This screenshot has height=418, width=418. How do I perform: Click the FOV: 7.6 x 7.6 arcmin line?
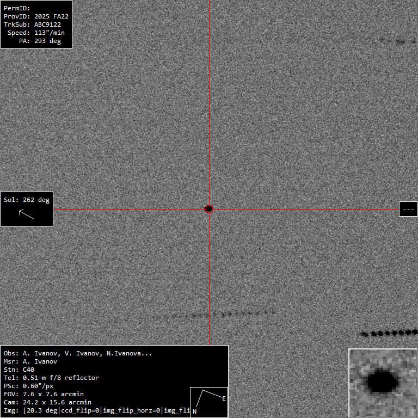tap(44, 394)
